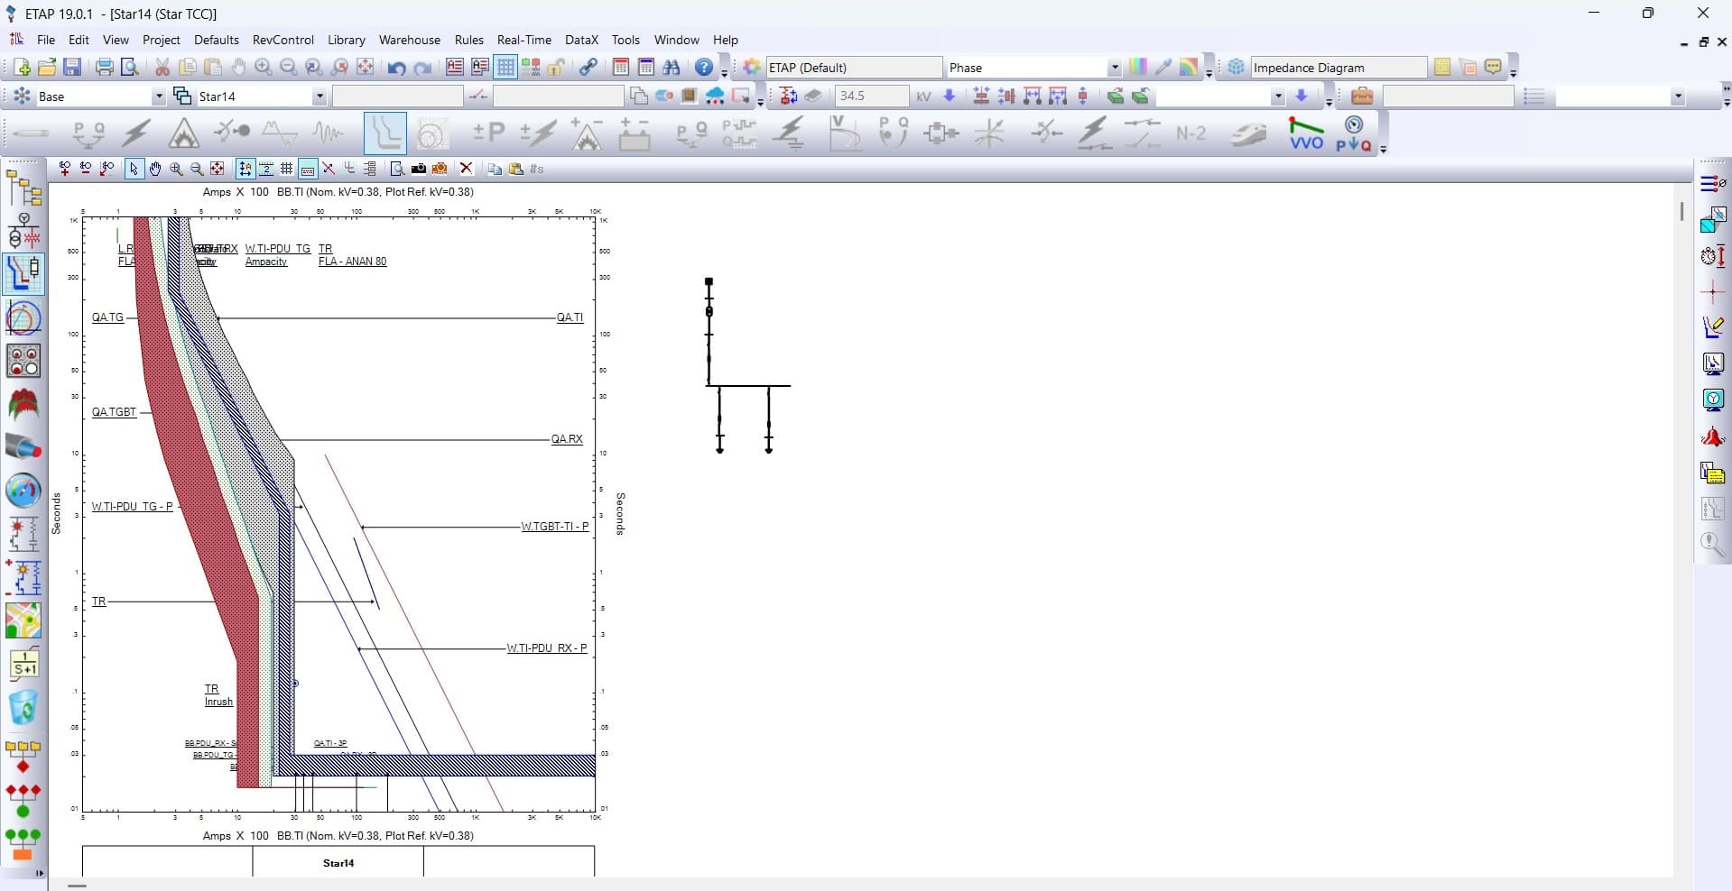The image size is (1732, 891).
Task: Toggle the TCC legend display button
Action: [x=308, y=169]
